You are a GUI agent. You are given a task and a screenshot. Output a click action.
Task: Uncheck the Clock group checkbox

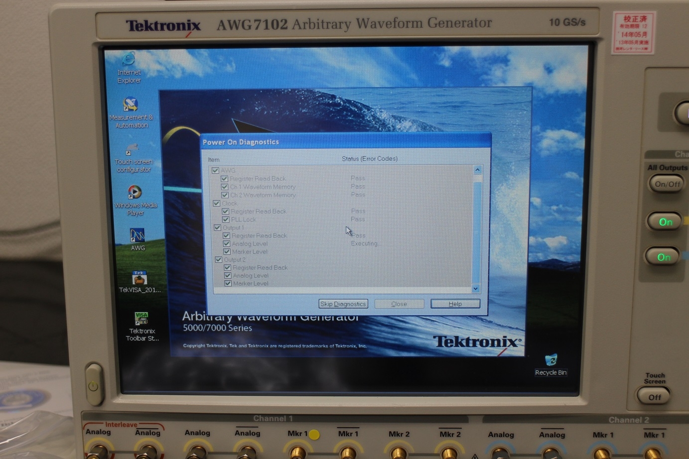[x=216, y=203]
